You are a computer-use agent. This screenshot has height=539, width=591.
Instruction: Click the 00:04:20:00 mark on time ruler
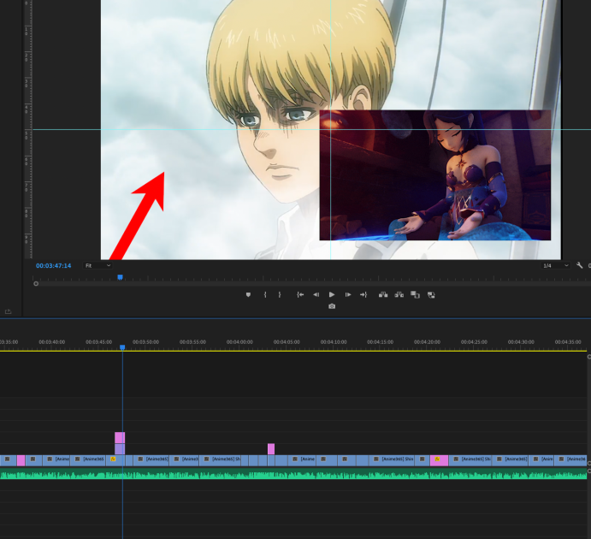pyautogui.click(x=427, y=342)
